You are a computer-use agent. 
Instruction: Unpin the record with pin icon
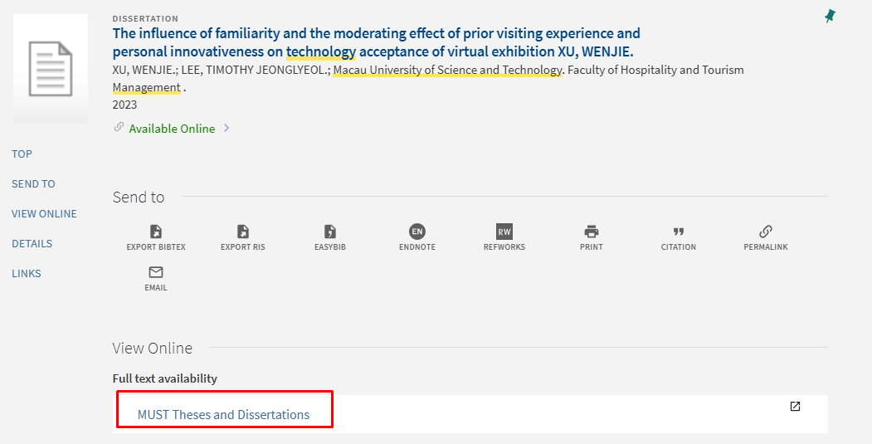pyautogui.click(x=830, y=16)
